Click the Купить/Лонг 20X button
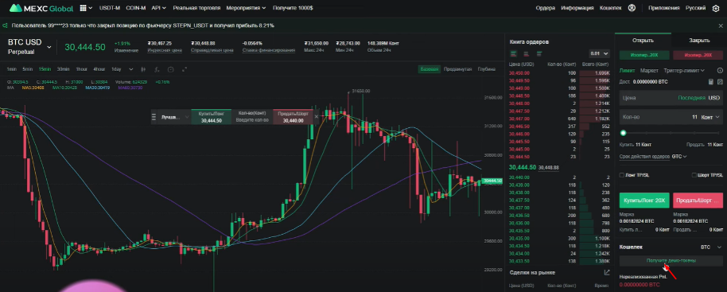 pos(644,201)
